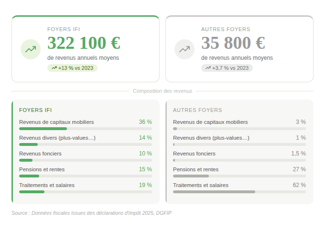The width and height of the screenshot is (325, 232).
Task: Click Foyers IFI Revenus divers progress bar
Action: pyautogui.click(x=86, y=144)
